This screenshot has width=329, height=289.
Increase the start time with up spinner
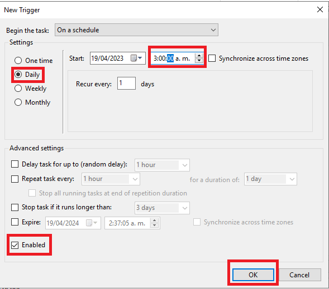(x=199, y=56)
